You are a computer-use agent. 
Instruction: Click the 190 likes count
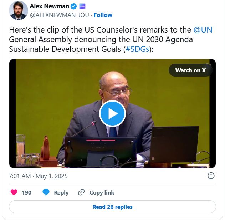point(26,193)
